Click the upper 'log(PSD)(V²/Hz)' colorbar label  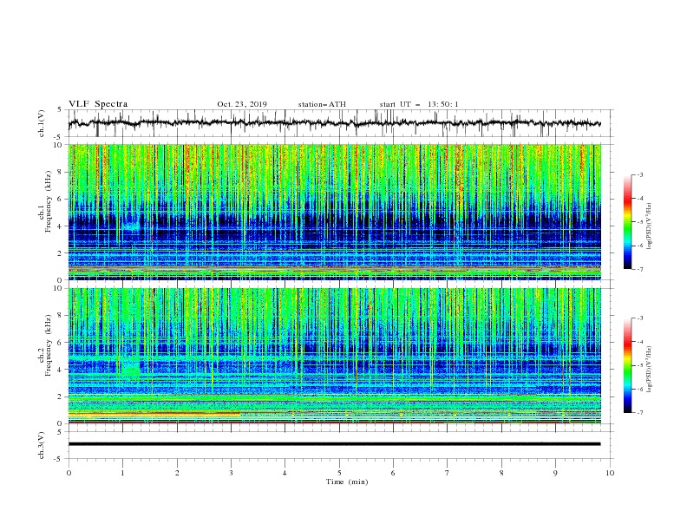pos(649,225)
